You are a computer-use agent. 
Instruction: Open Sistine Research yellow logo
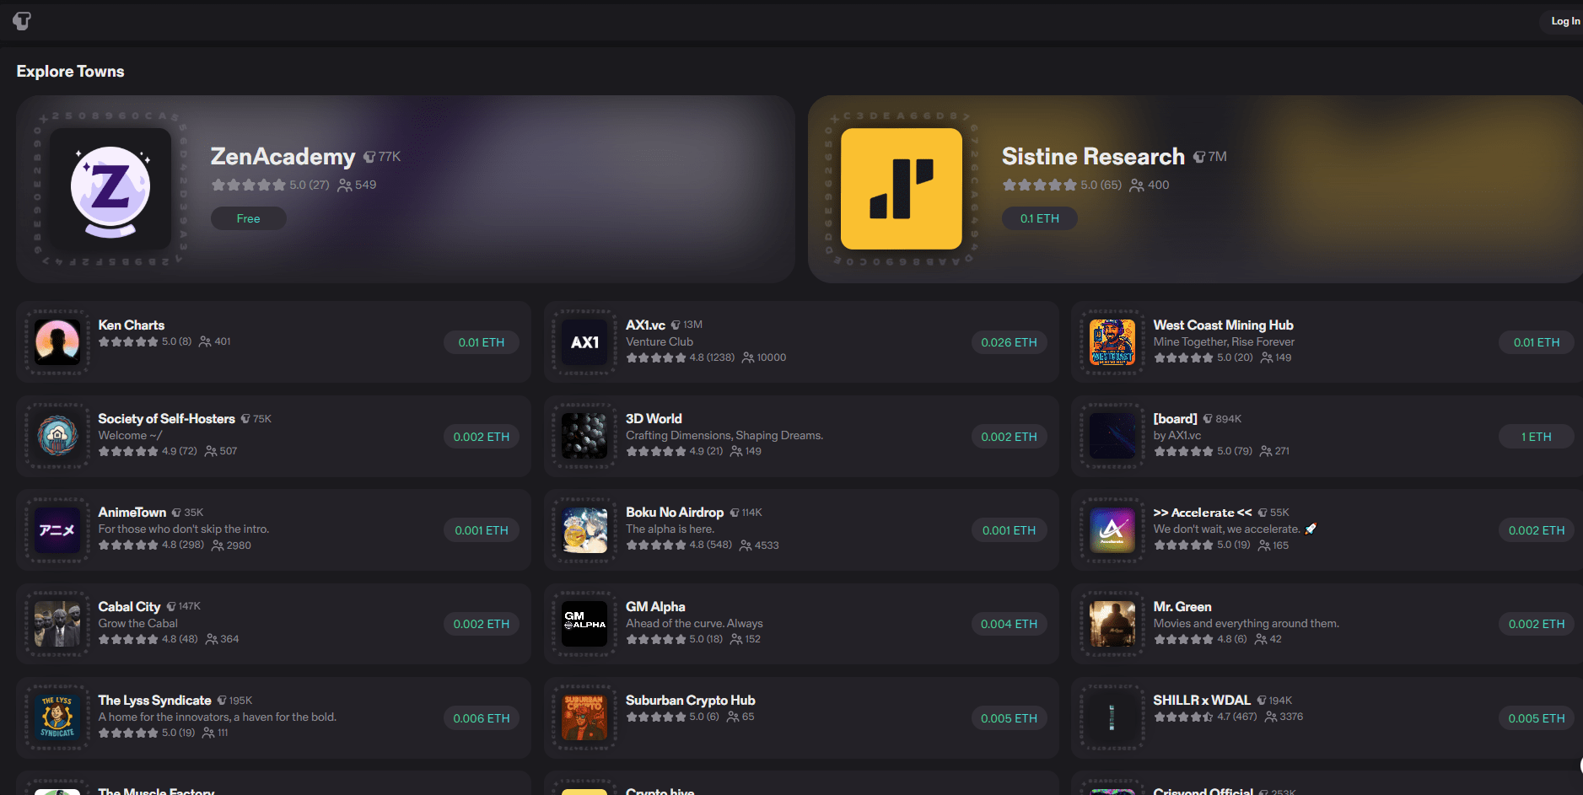(902, 189)
